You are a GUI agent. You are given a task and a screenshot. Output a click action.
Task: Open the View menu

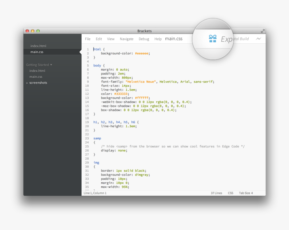pyautogui.click(x=111, y=39)
